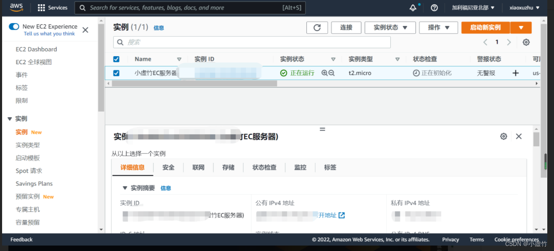
Task: Close the instance detail panel
Action: (519, 136)
